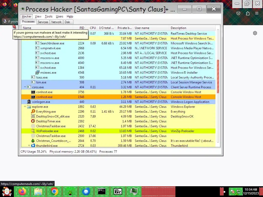Open the Process Hacker taskbar icon
Screen dimensions: 263x197
coord(134,191)
